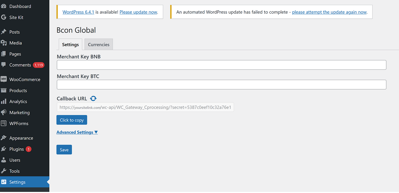
Task: Click the Bcon Global page heading
Action: click(76, 30)
